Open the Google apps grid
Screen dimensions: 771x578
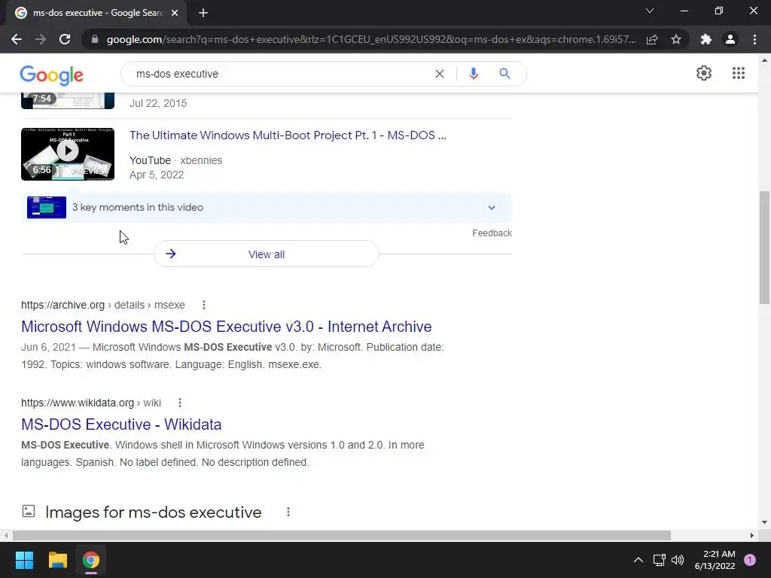739,73
